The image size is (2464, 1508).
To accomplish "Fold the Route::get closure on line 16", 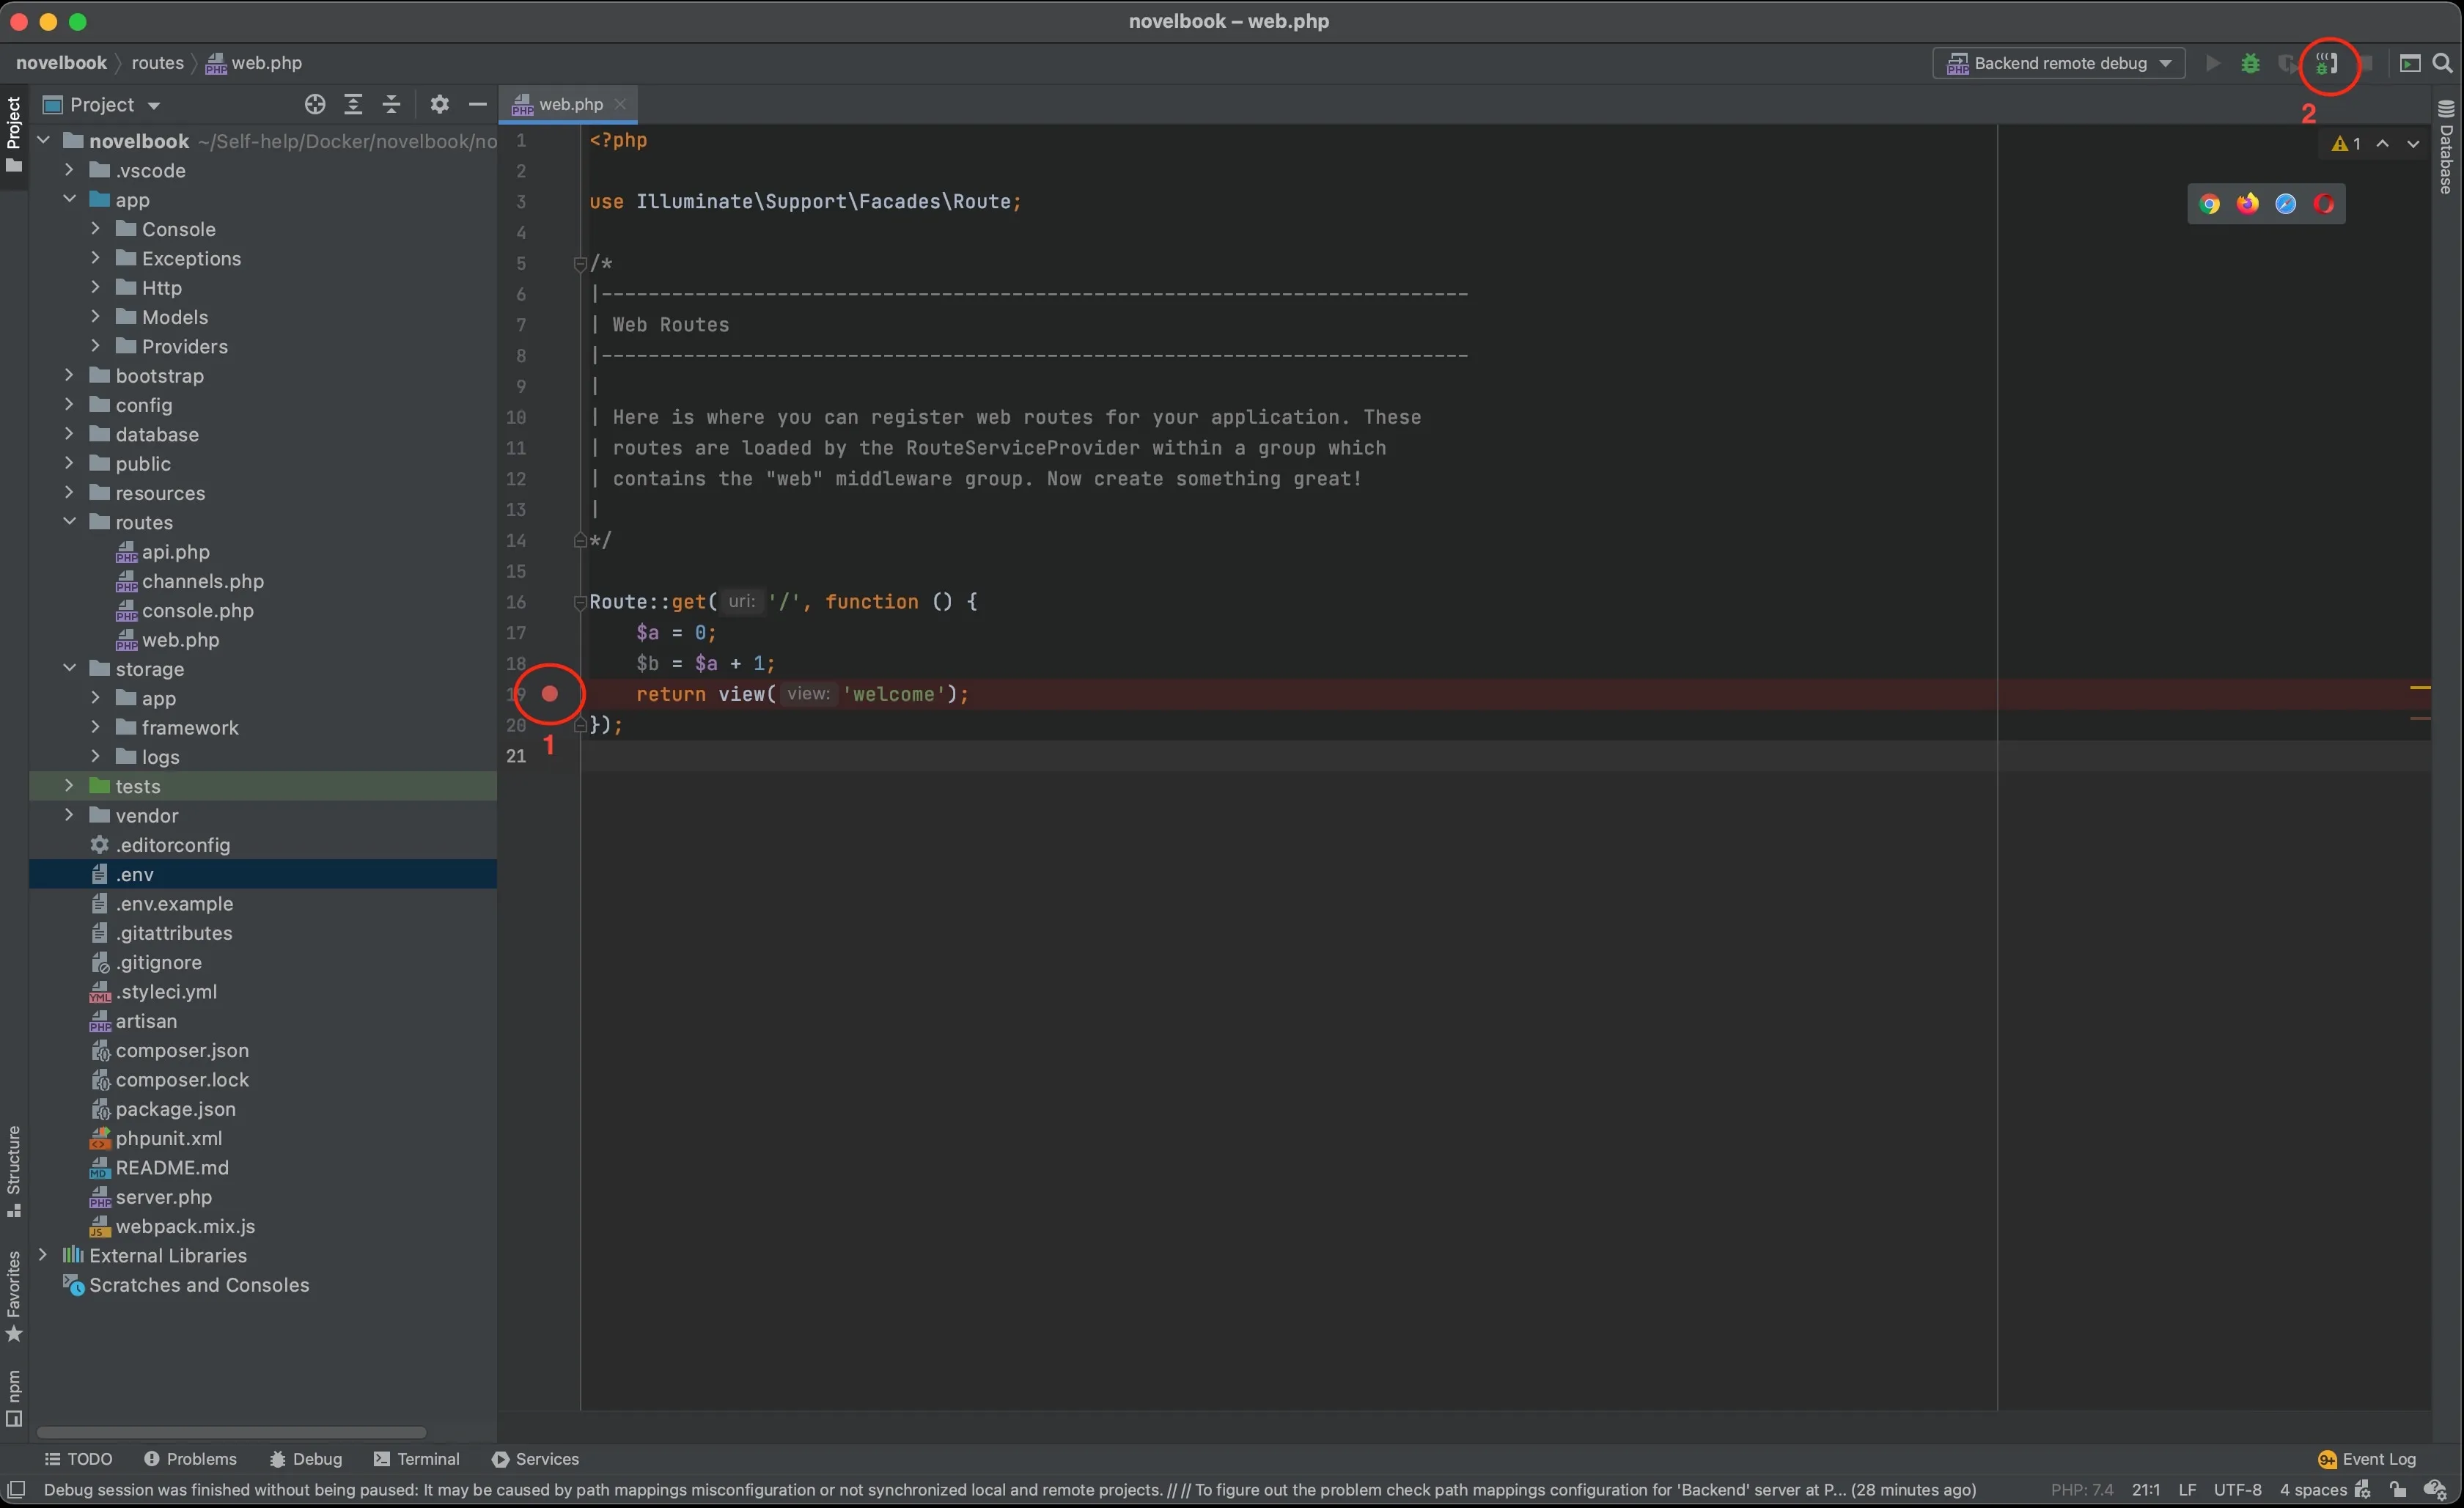I will tap(579, 602).
